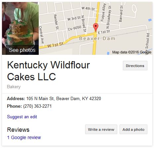Click the Bakery category label
The height and width of the screenshot is (148, 155).
(x=14, y=87)
